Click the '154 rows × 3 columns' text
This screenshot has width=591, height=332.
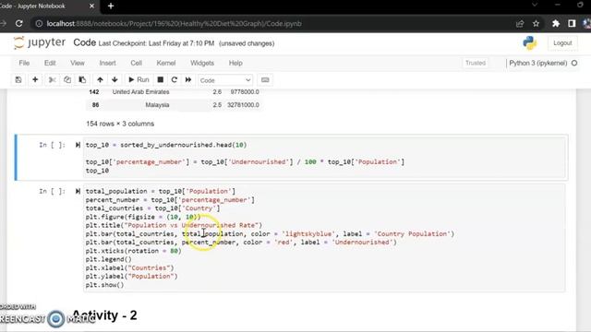click(120, 124)
